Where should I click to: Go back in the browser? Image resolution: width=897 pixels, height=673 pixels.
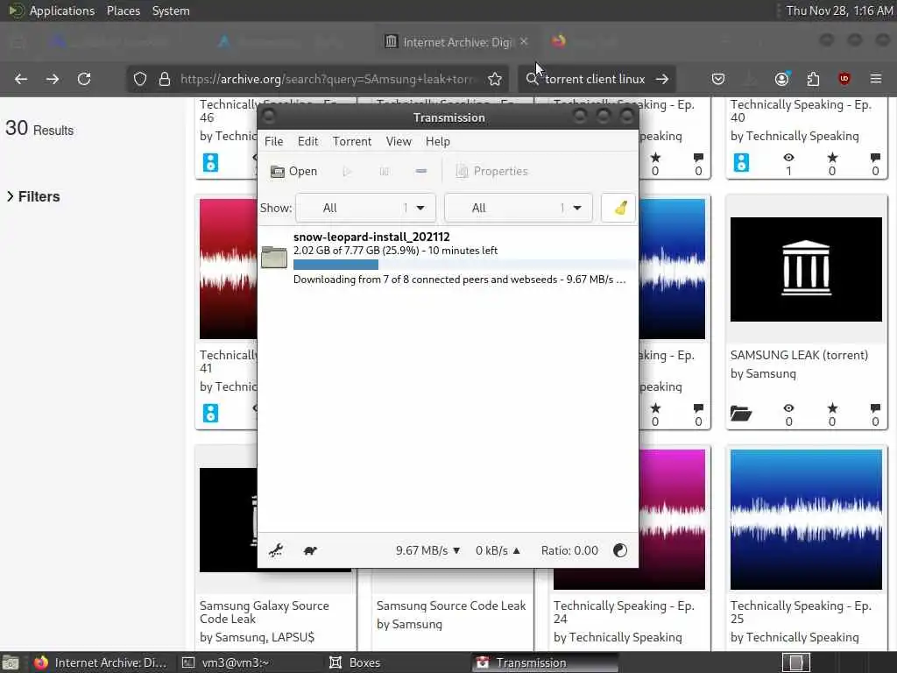point(21,79)
